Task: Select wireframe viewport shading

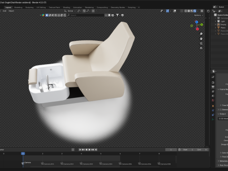Action: click(186, 11)
